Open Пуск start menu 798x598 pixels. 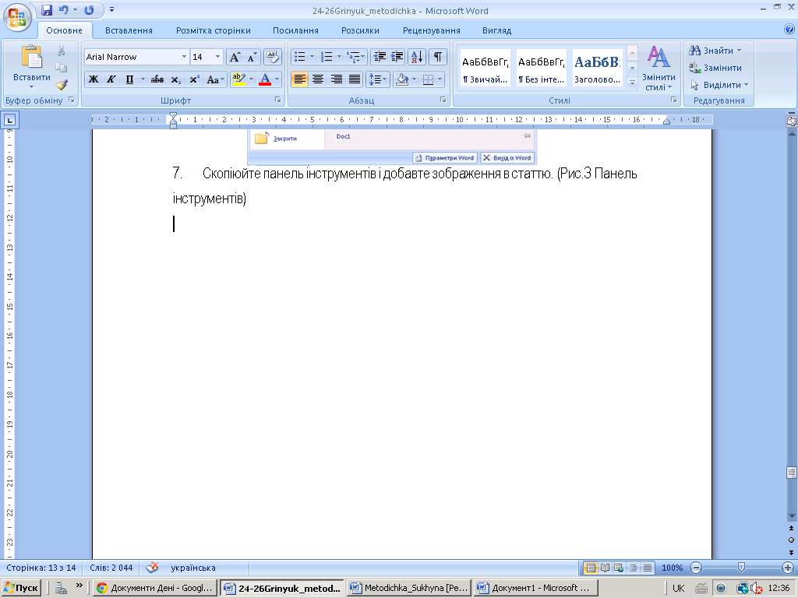click(21, 588)
